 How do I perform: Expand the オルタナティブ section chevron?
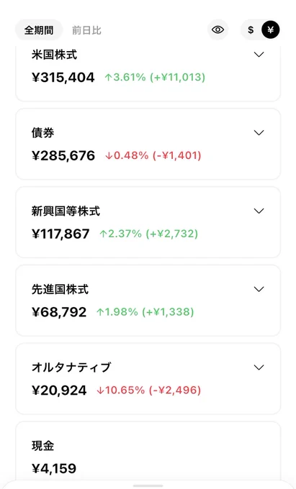coord(259,367)
